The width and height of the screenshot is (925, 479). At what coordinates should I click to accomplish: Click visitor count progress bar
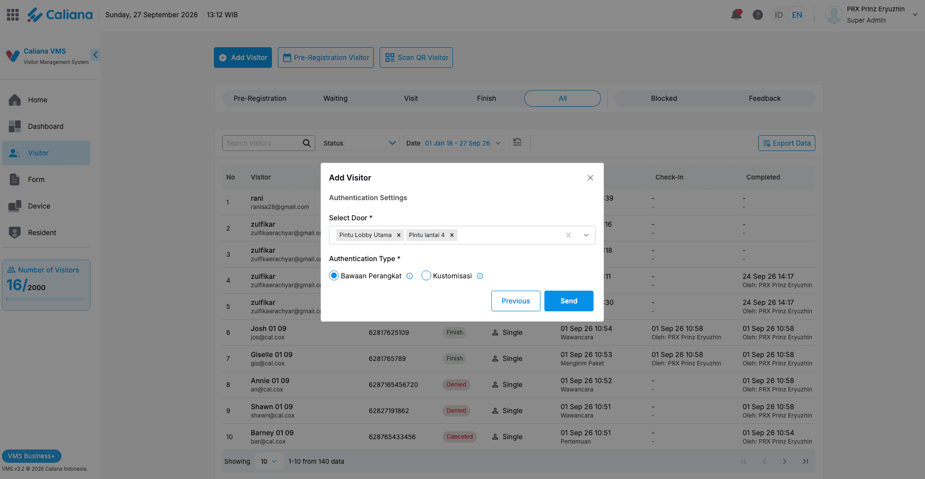point(46,299)
